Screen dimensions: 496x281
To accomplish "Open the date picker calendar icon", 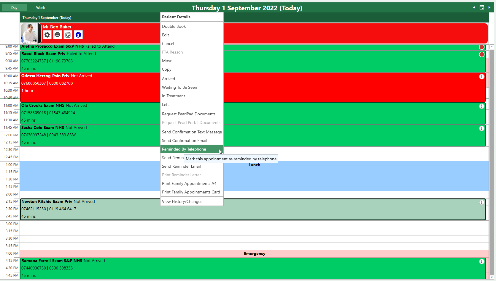I will tap(482, 7).
